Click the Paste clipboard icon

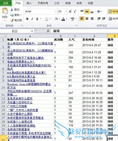tap(5, 11)
